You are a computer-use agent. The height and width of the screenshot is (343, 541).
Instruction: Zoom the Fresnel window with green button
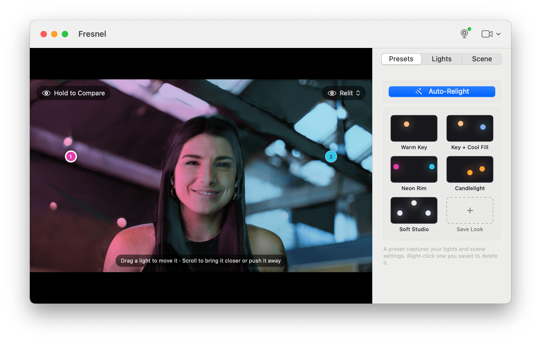65,34
